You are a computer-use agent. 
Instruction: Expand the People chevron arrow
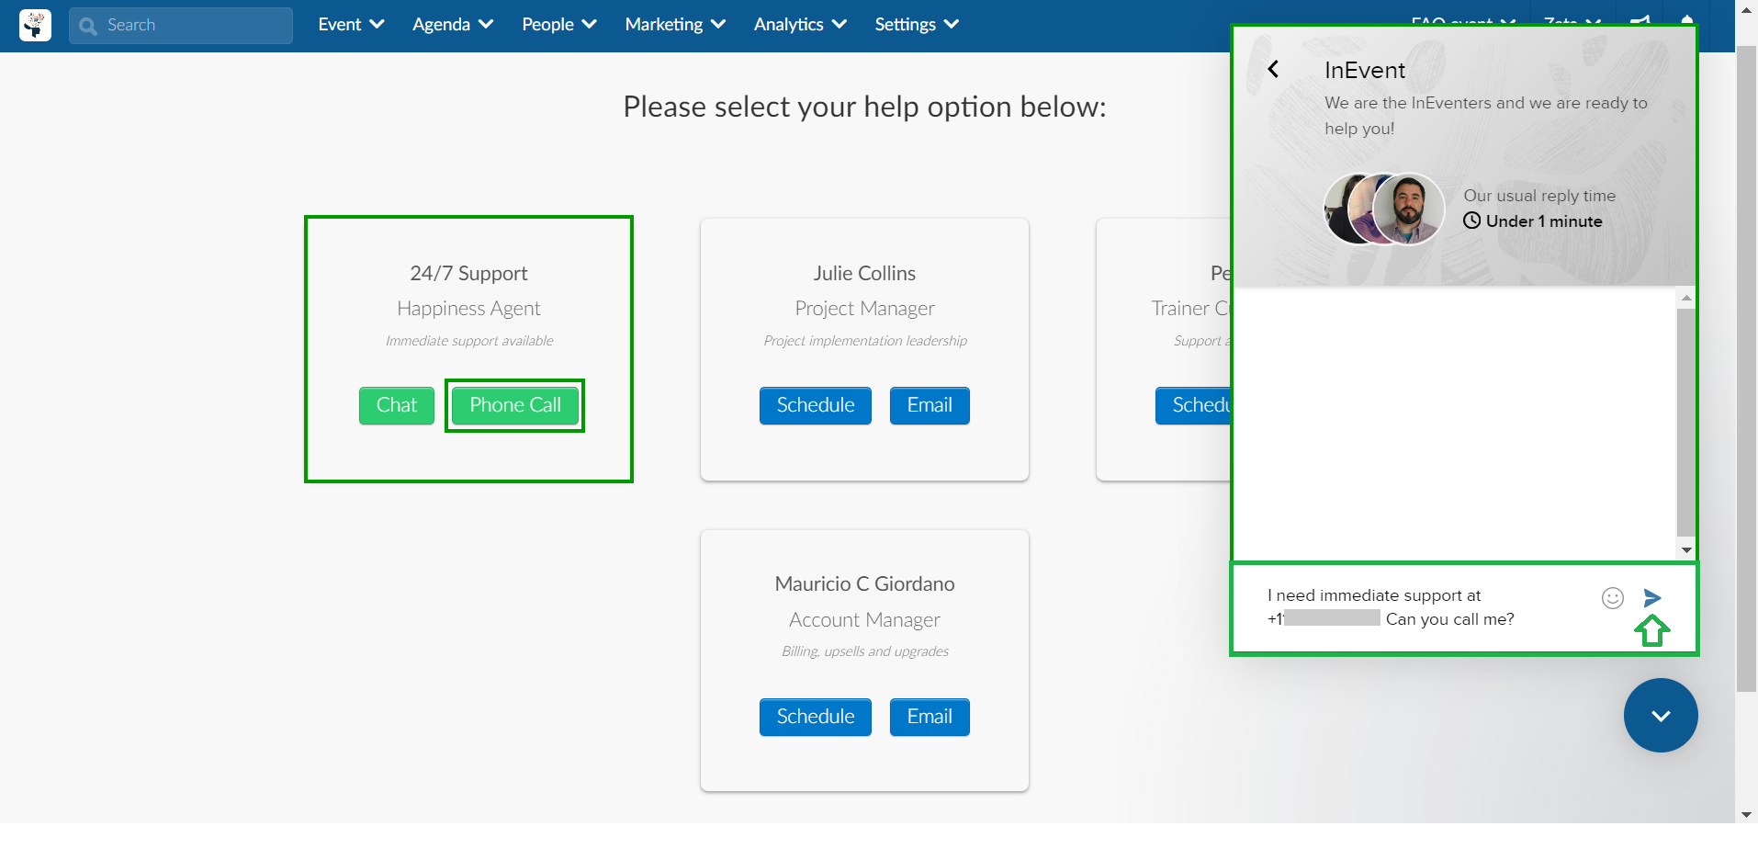[590, 25]
